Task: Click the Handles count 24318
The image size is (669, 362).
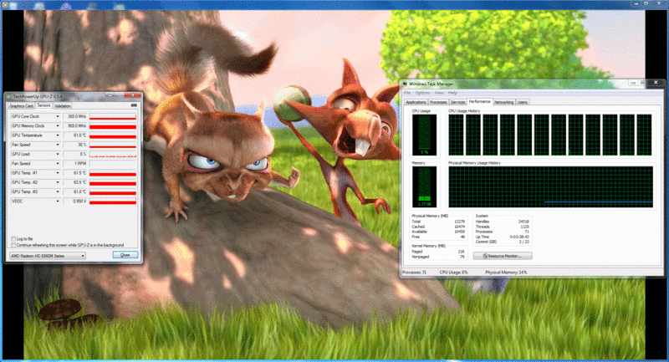Action: [523, 222]
